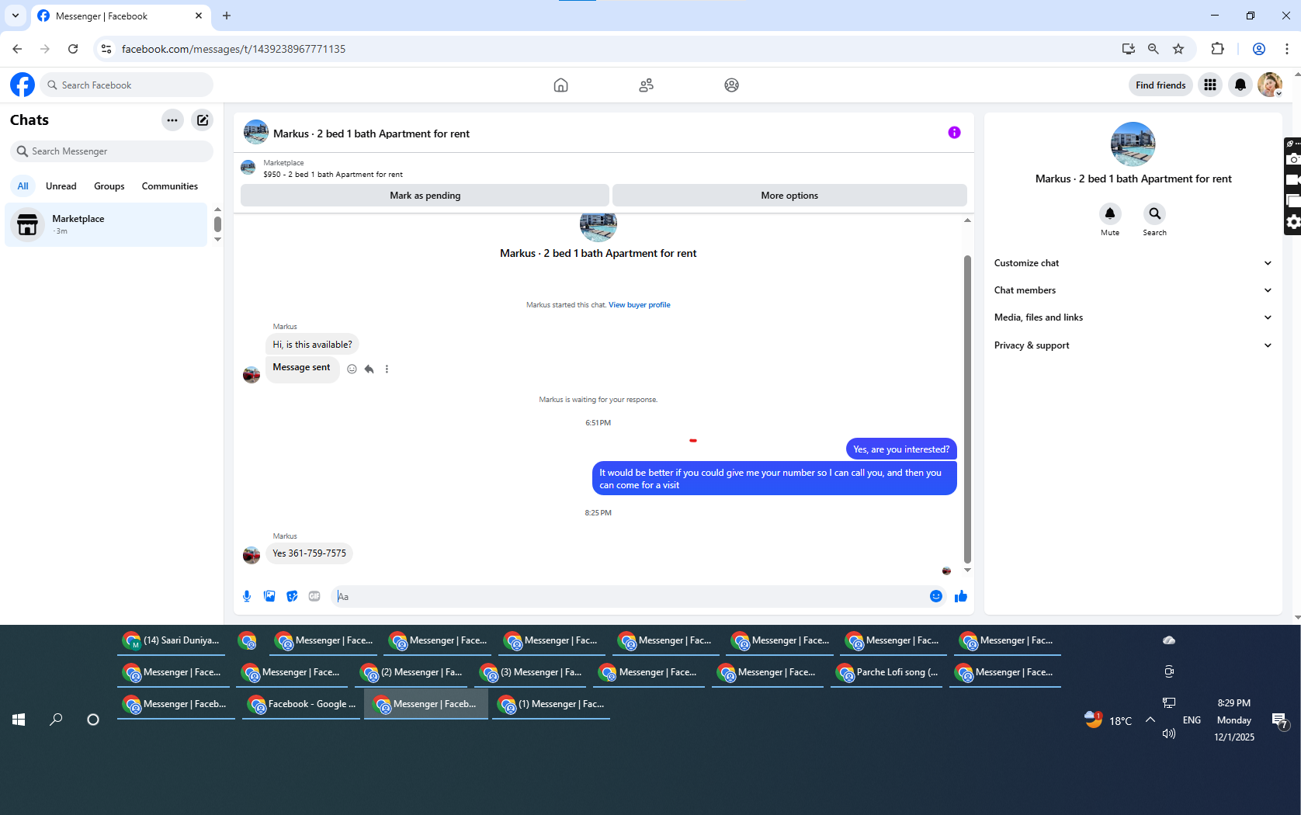Open a new browser tab
Viewport: 1301px width, 815px height.
(227, 16)
